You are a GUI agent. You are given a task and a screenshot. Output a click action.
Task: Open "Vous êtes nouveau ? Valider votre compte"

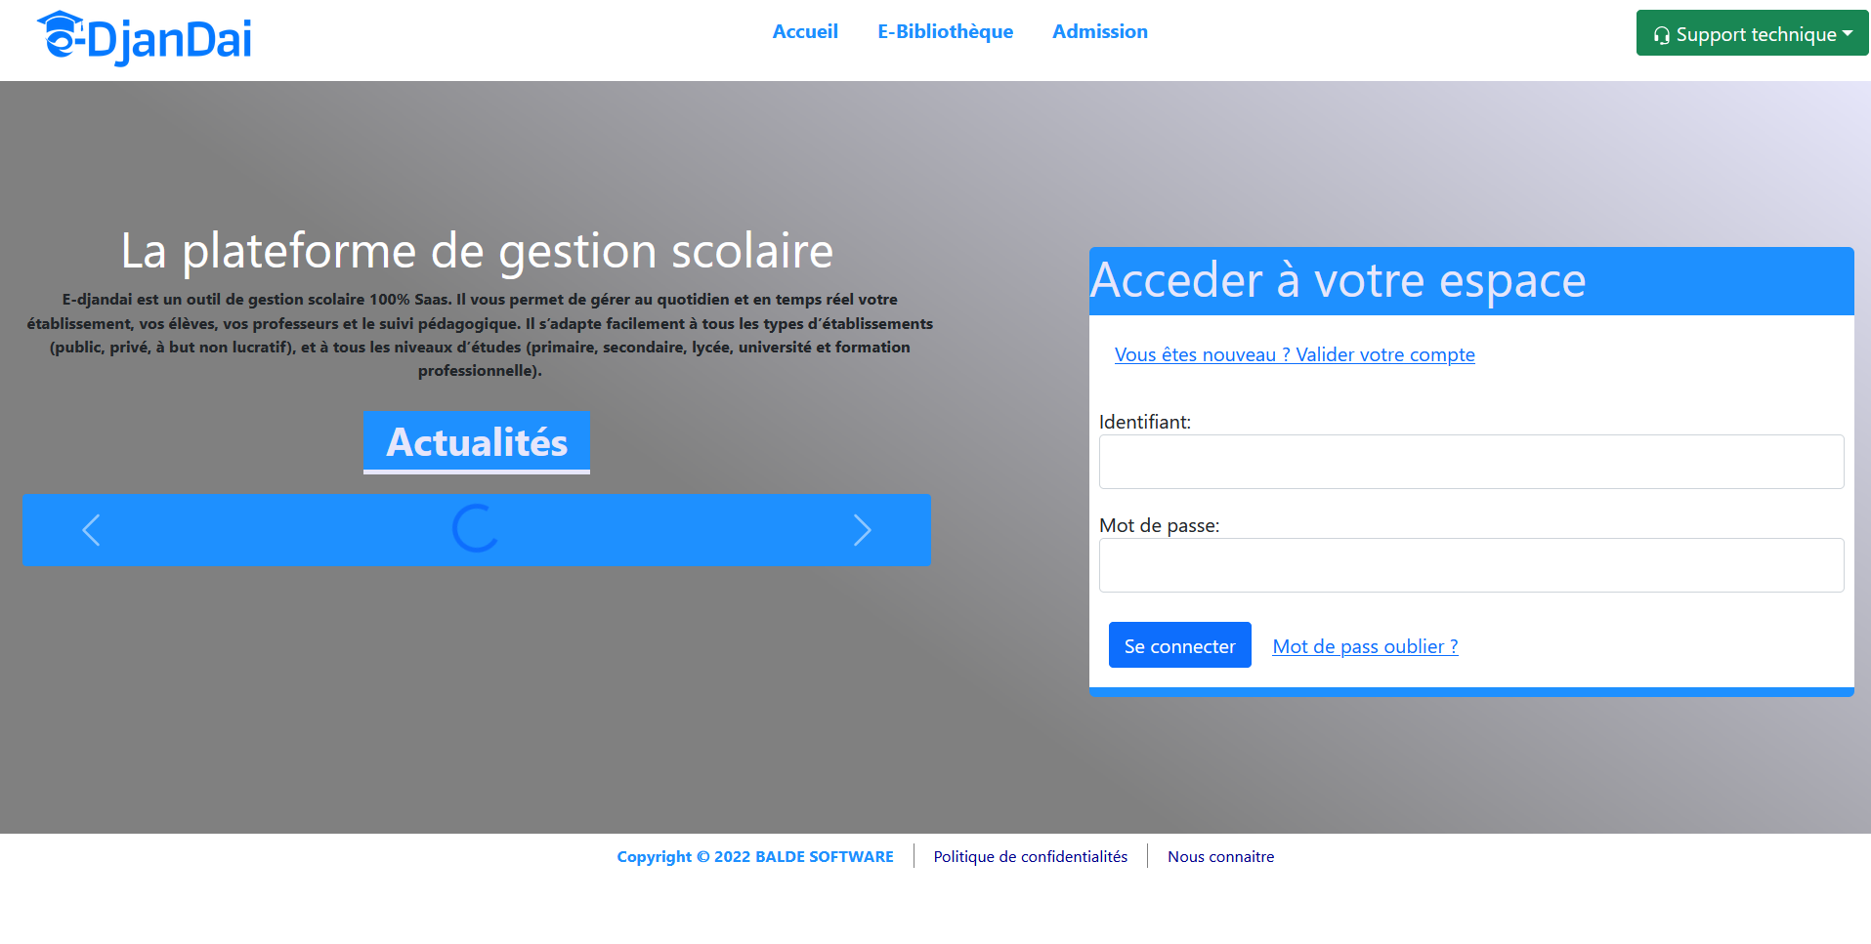point(1295,354)
